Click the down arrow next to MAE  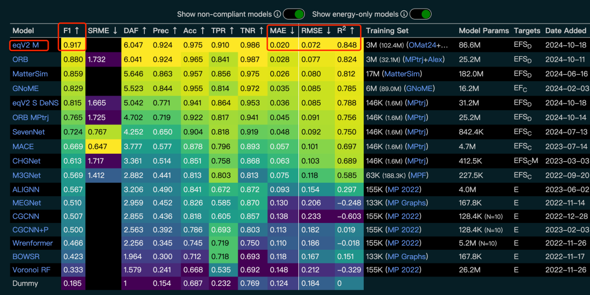click(293, 31)
